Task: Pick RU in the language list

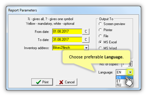Action: pos(124,85)
